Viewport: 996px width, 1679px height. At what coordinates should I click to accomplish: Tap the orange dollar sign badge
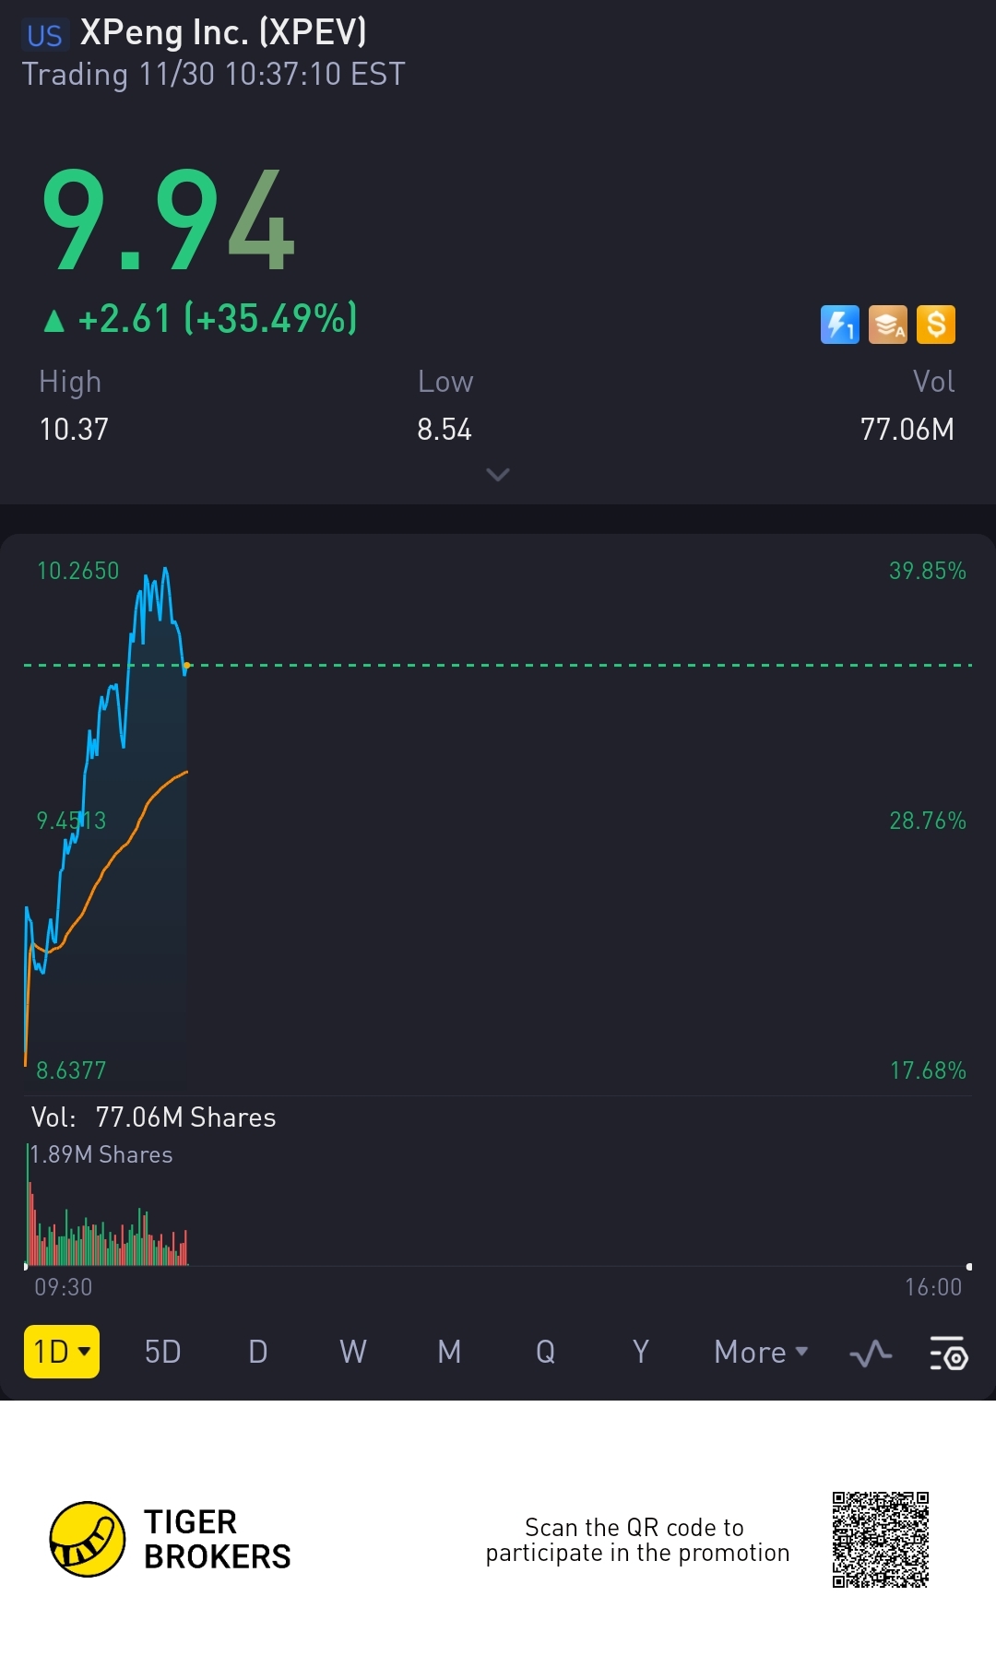(935, 325)
